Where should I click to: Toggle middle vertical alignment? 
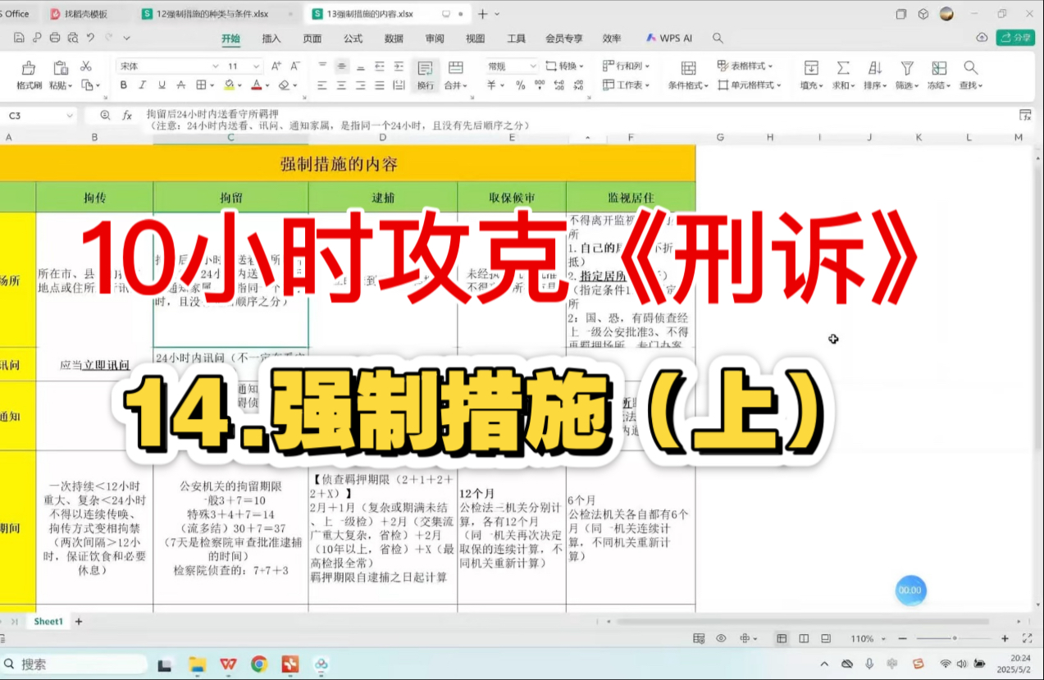coord(341,66)
